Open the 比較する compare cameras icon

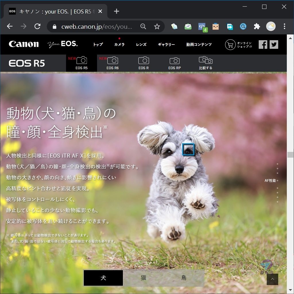click(x=206, y=63)
